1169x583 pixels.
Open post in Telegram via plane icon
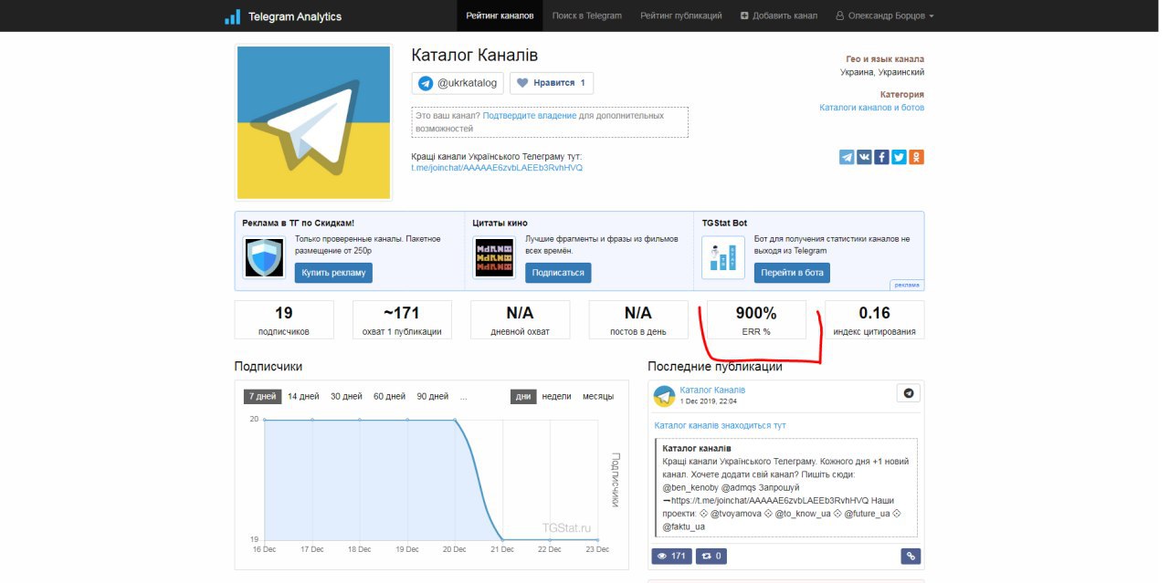pos(908,393)
